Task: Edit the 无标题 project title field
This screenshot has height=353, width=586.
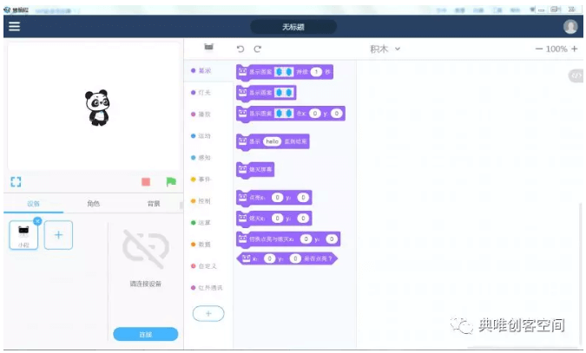Action: 293,27
